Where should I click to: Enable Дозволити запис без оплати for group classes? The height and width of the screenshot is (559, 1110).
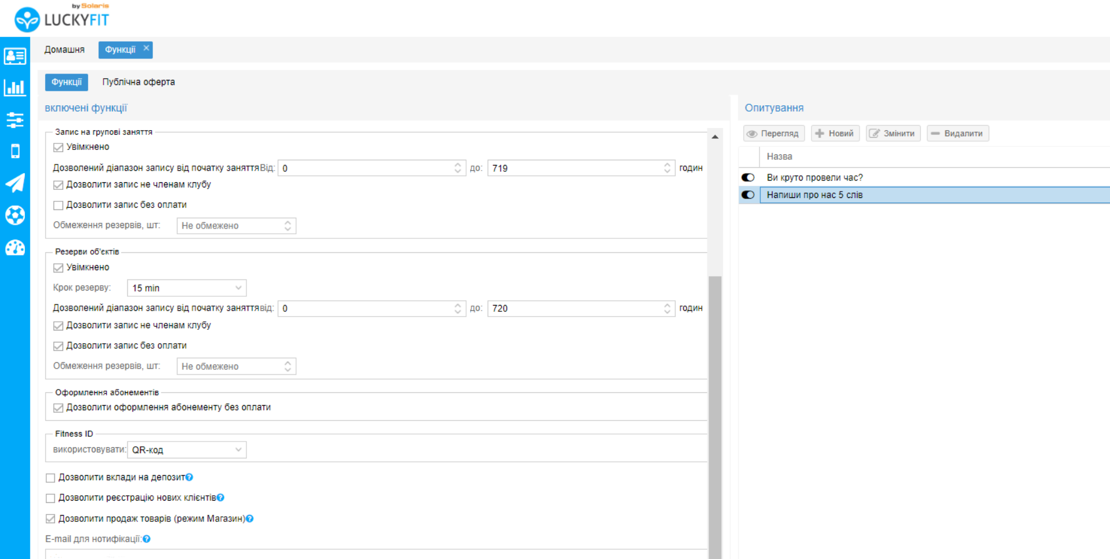coord(58,205)
